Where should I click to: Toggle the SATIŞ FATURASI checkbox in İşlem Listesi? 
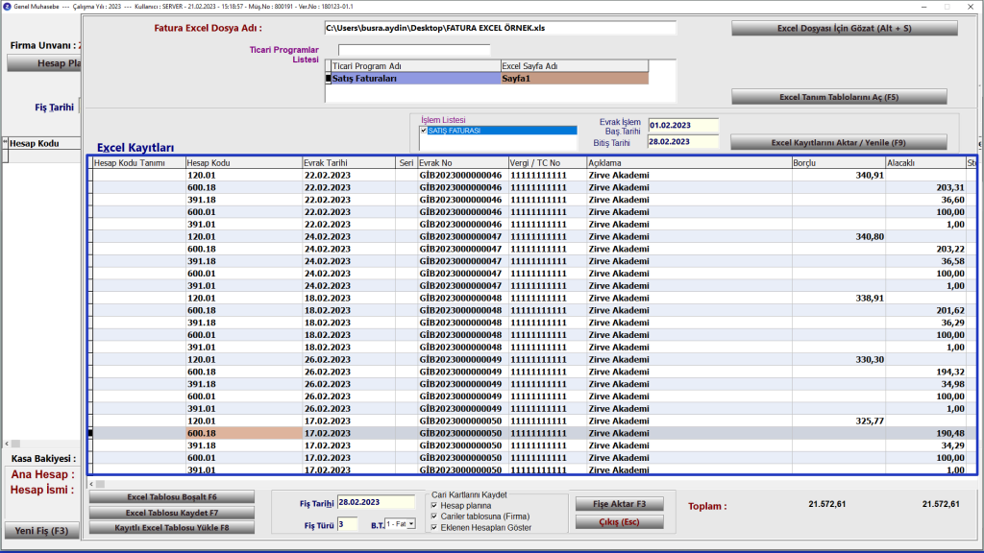tap(424, 131)
